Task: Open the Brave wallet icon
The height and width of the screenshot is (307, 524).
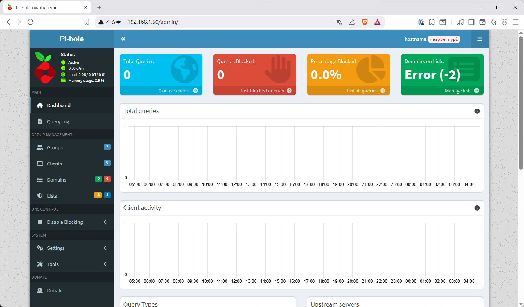Action: point(482,22)
